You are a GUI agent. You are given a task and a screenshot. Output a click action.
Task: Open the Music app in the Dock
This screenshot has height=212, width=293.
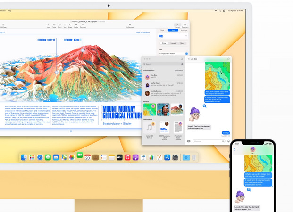tap(127, 157)
